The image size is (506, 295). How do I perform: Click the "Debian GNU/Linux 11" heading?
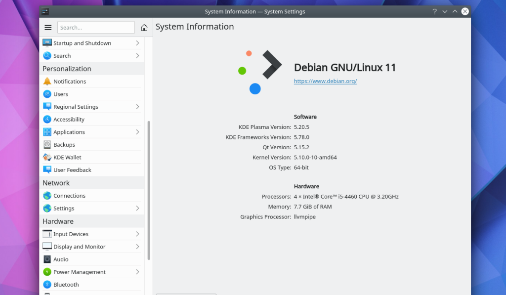pyautogui.click(x=344, y=68)
